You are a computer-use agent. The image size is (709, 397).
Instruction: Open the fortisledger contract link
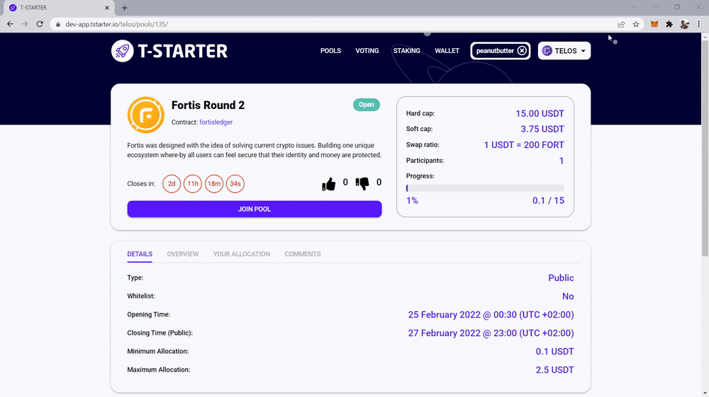click(216, 122)
